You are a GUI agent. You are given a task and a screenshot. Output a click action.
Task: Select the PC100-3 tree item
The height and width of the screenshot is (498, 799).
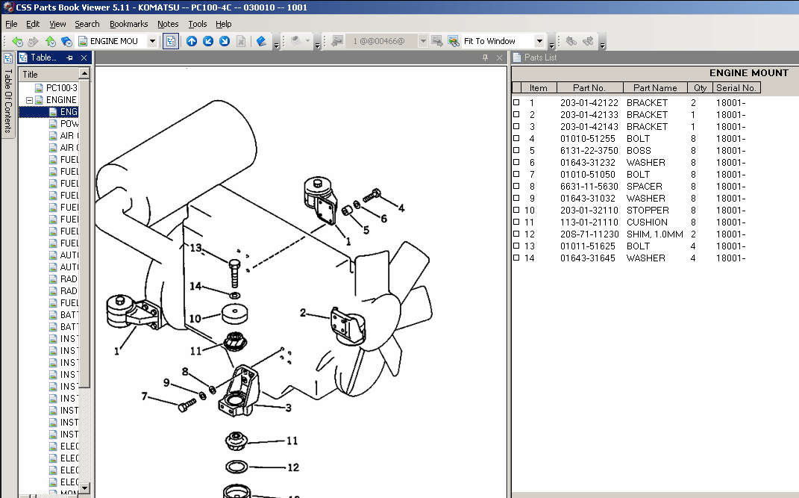coord(61,87)
